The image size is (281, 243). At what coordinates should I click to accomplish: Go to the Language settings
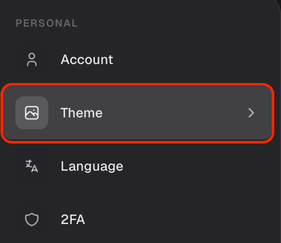coord(137,166)
